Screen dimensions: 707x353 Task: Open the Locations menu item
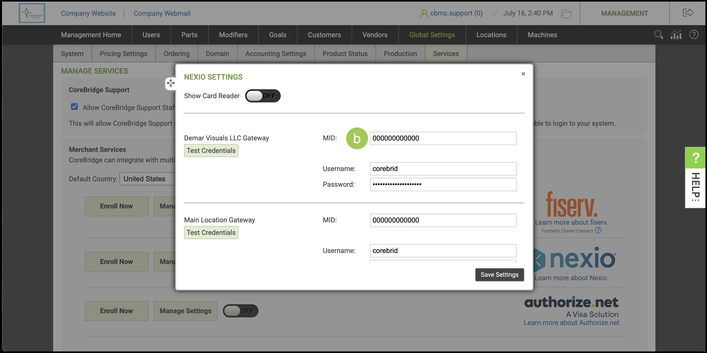pos(491,35)
